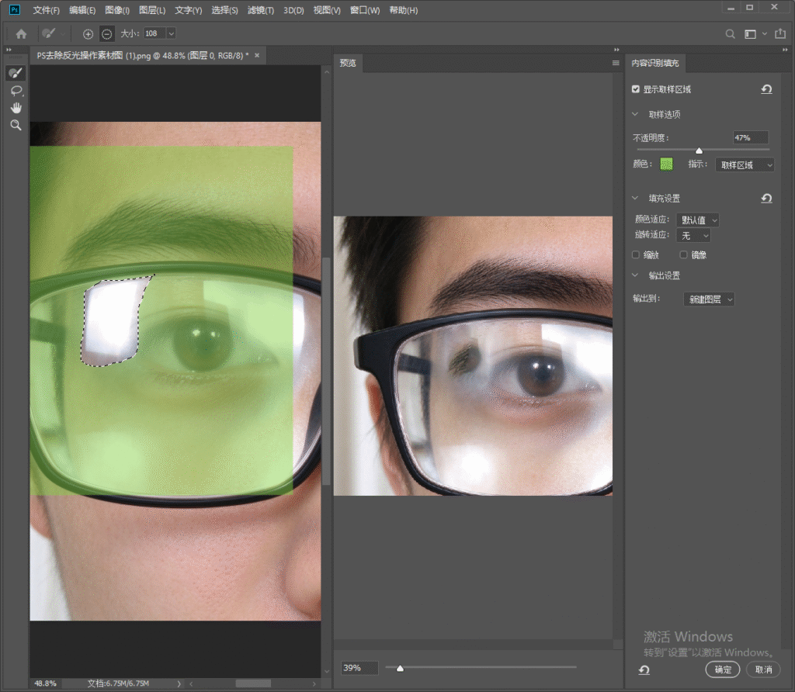The image size is (795, 692).
Task: Click the Home icon in options bar
Action: (x=21, y=34)
